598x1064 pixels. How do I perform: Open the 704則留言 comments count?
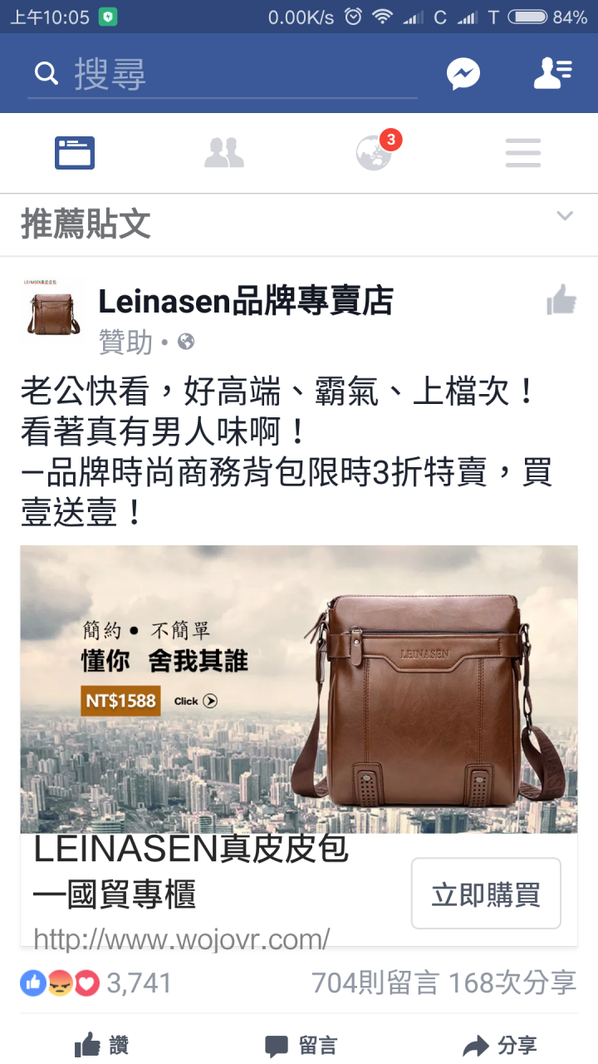pos(375,983)
